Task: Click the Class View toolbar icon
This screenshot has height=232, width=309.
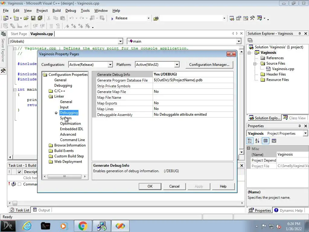Action: click(x=259, y=18)
